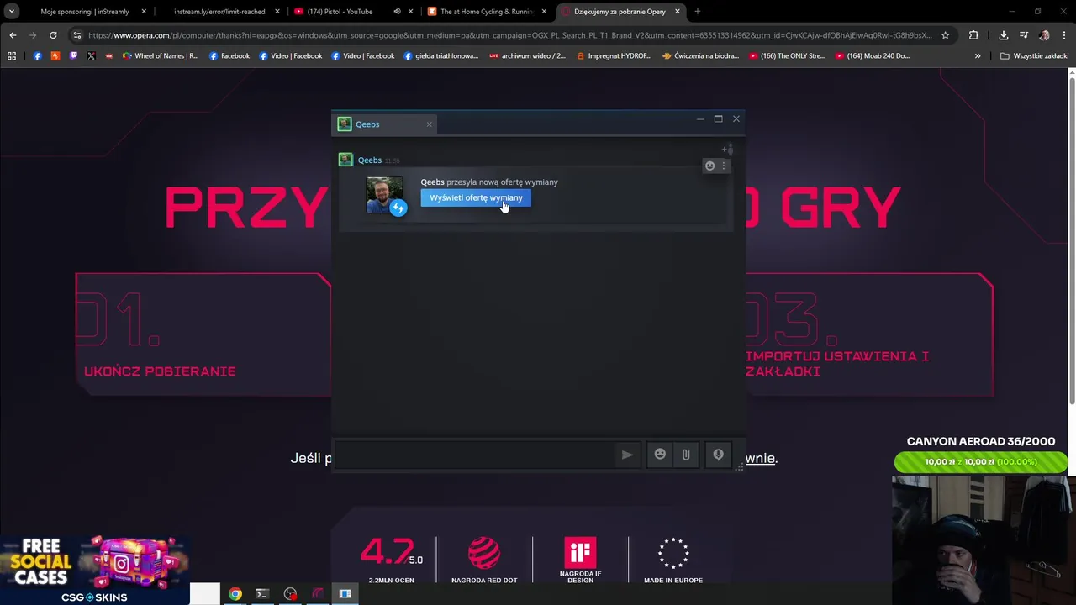1076x605 pixels.
Task: Send the chat message arrow
Action: click(x=627, y=455)
